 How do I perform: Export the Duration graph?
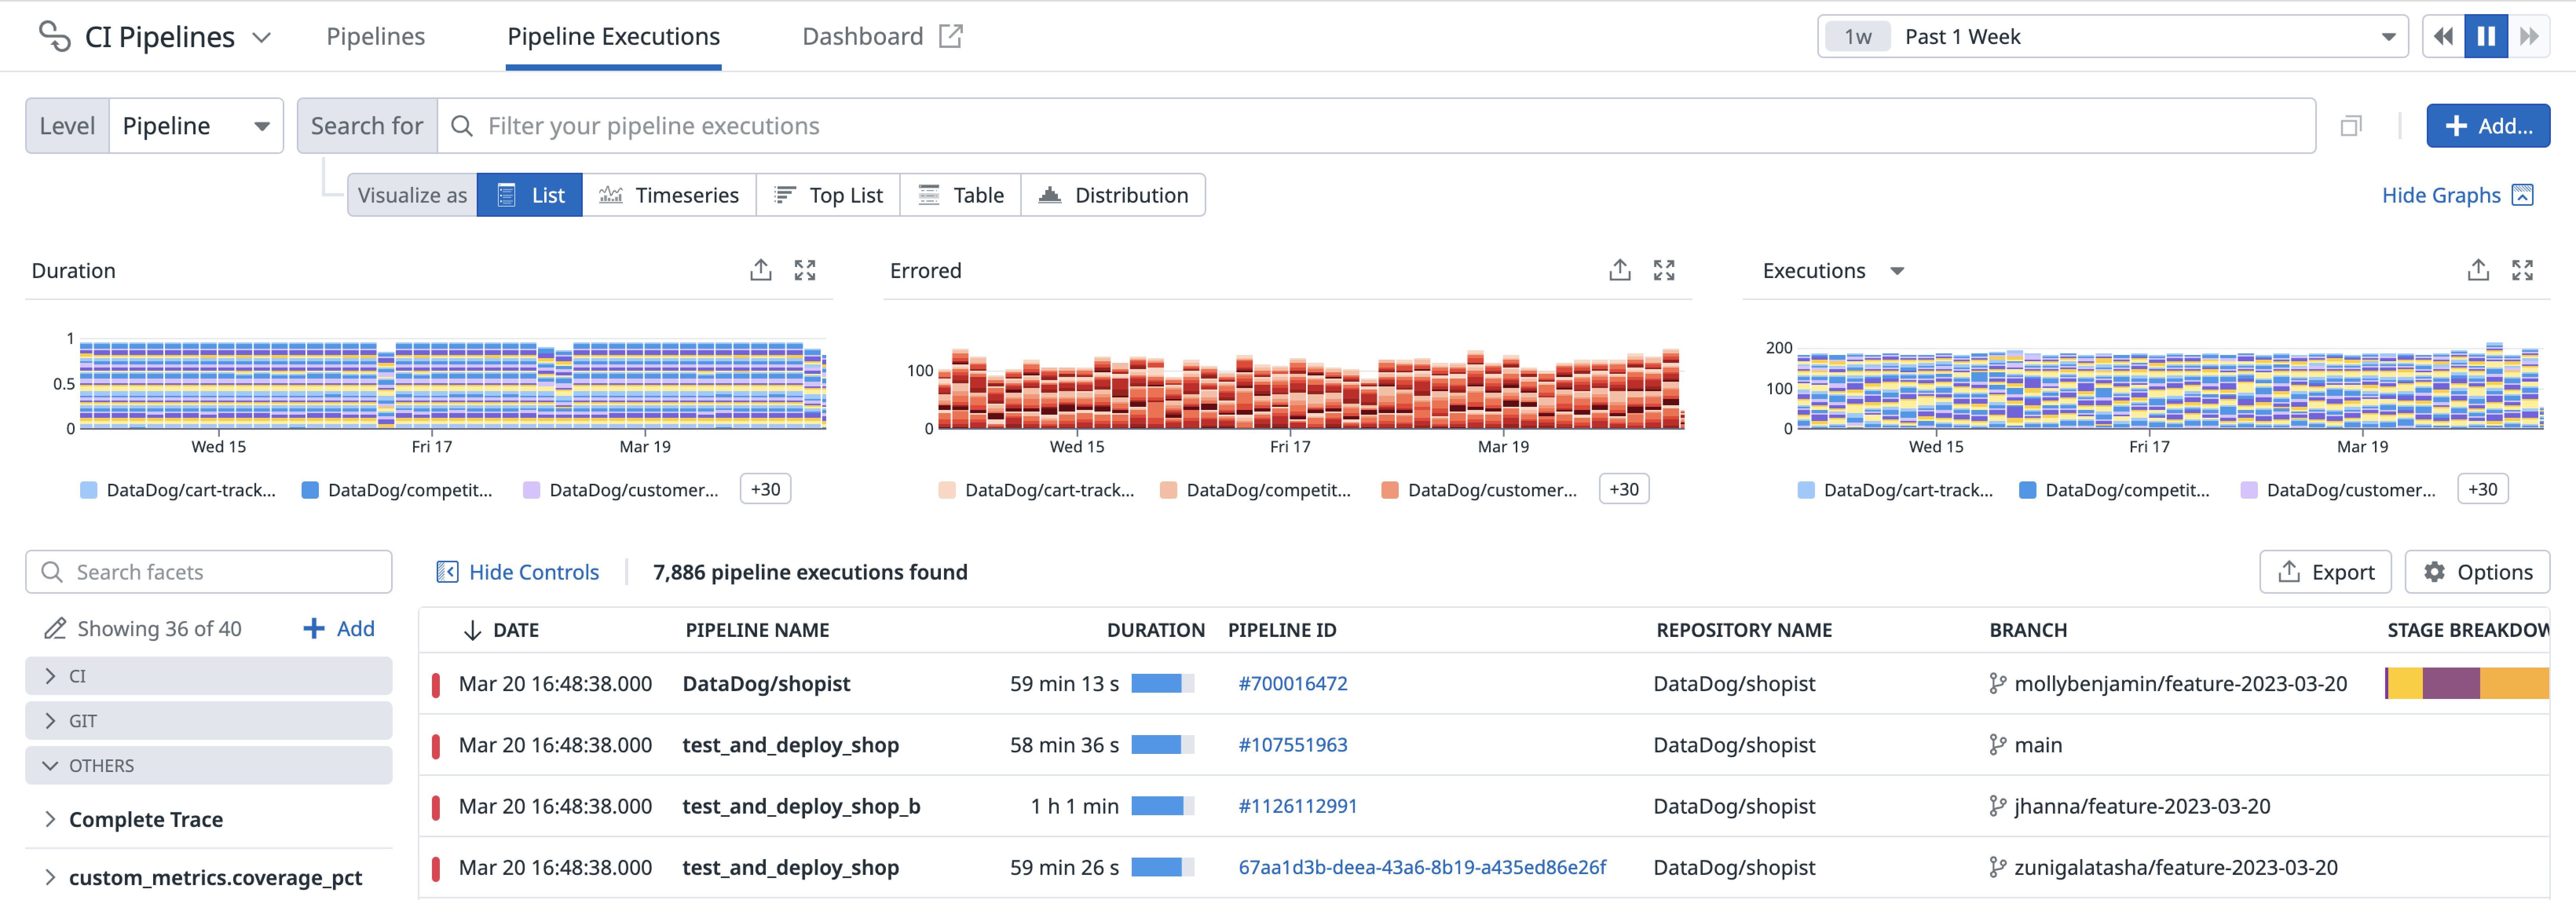(761, 270)
